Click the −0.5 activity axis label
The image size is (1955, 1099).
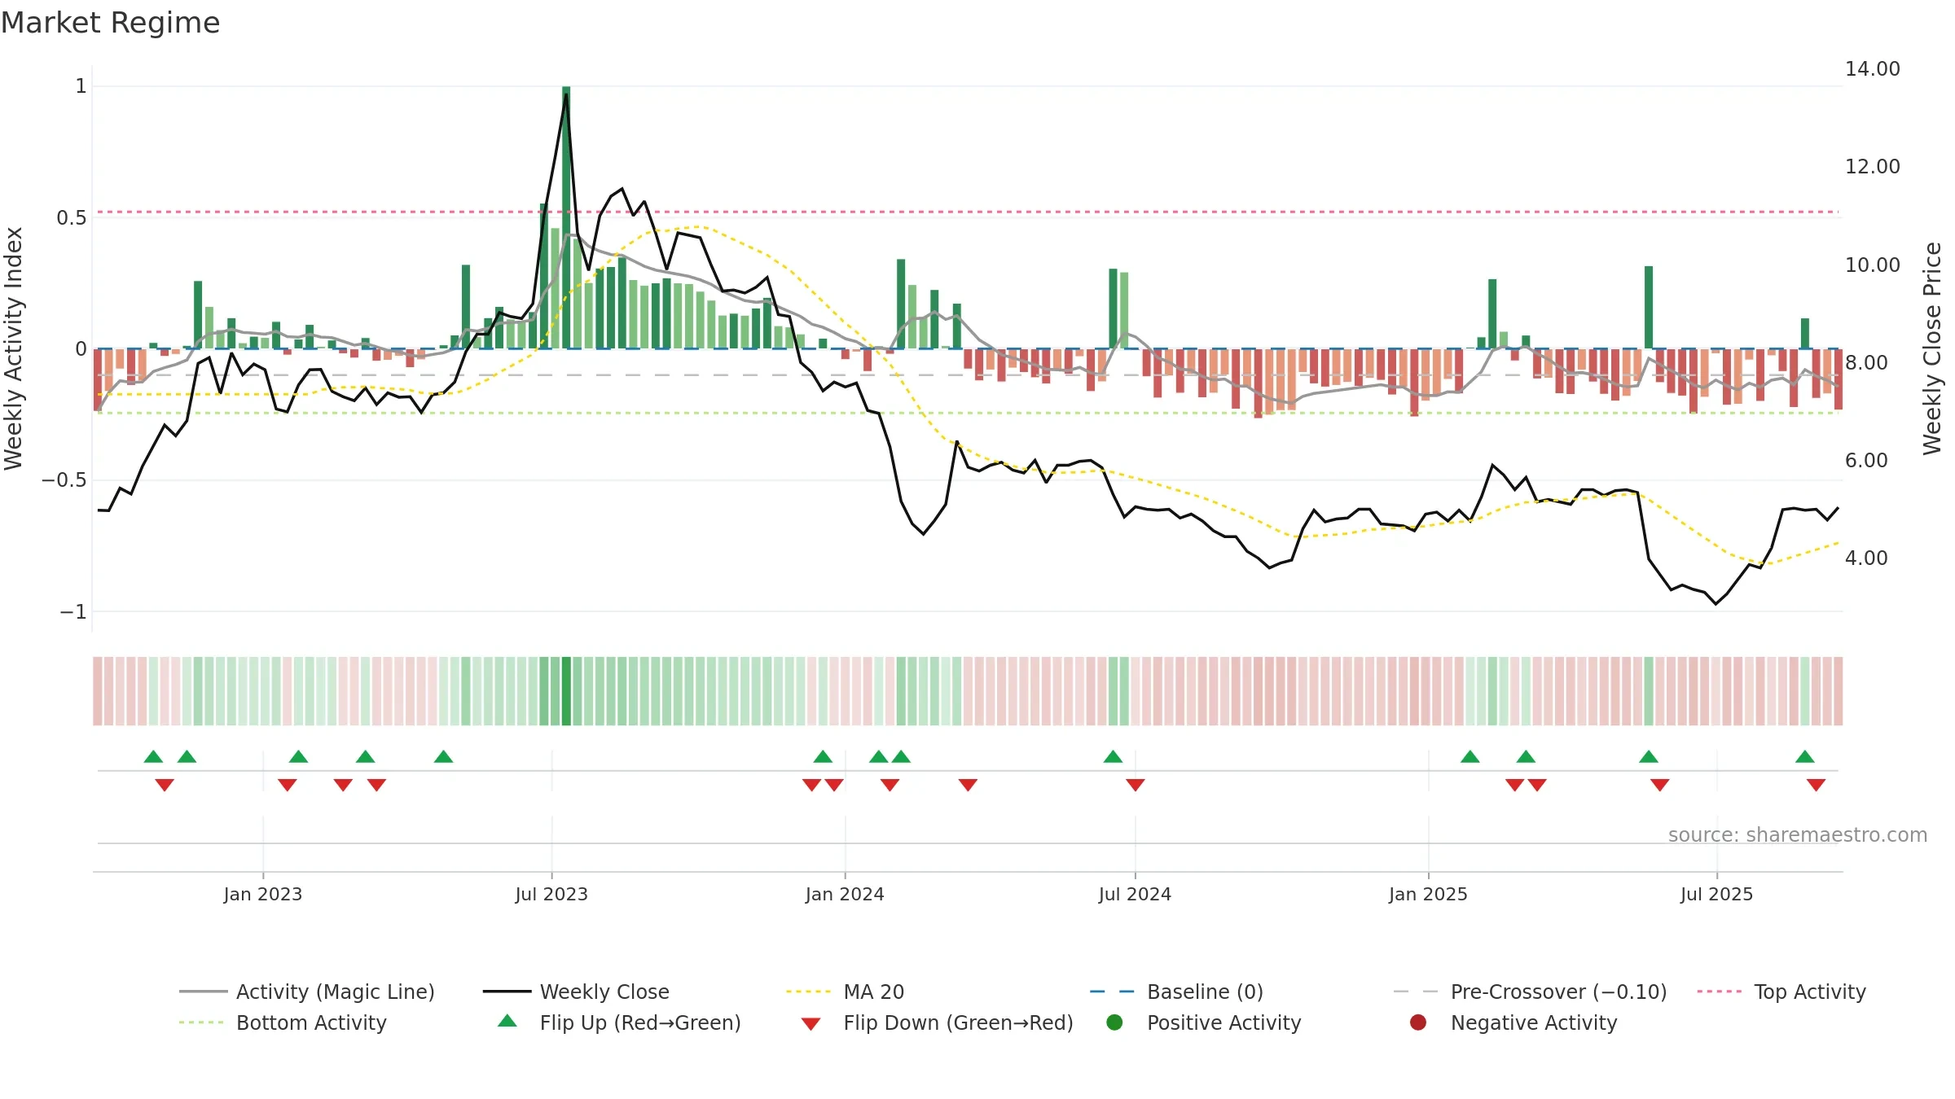click(x=64, y=480)
